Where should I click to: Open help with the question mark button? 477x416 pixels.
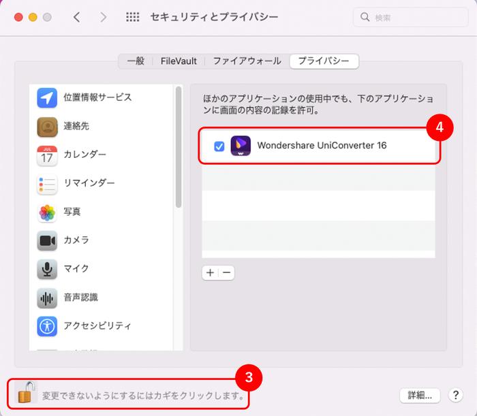point(455,396)
